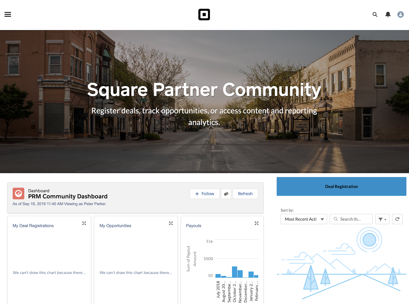Click My Deal Registrations chart error message
The width and height of the screenshot is (409, 304).
[x=49, y=273]
